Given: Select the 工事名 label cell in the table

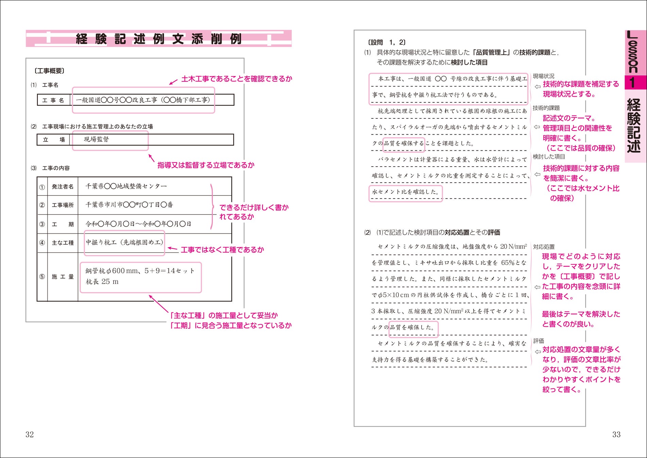Looking at the screenshot, I should pos(53,100).
